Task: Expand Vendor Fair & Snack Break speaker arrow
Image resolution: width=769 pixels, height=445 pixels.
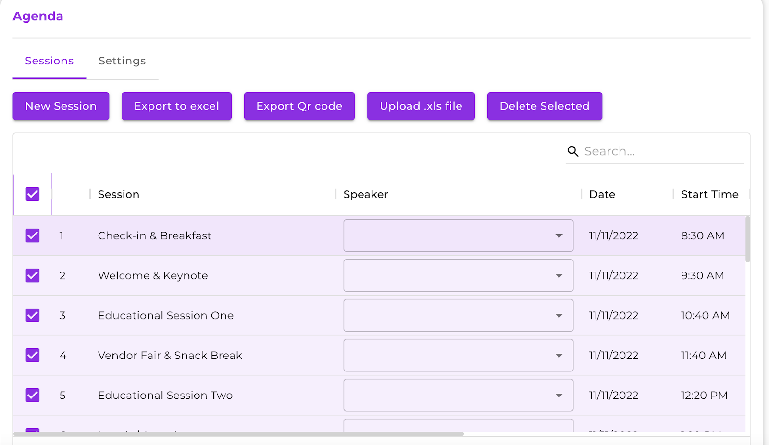Action: (x=559, y=356)
